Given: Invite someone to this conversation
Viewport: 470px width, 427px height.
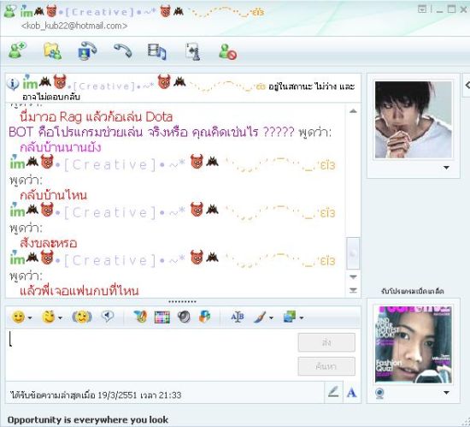Looking at the screenshot, I should (18, 50).
